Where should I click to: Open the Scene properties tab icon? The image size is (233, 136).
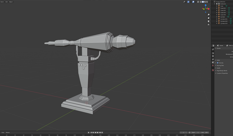(213, 62)
